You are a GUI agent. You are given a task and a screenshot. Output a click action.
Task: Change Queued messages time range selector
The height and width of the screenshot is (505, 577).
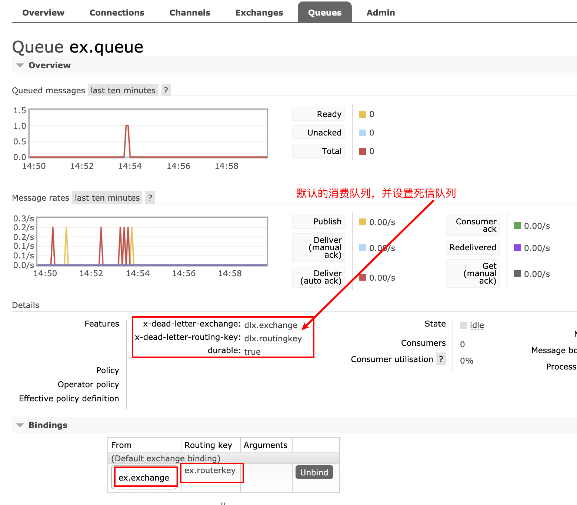click(123, 90)
